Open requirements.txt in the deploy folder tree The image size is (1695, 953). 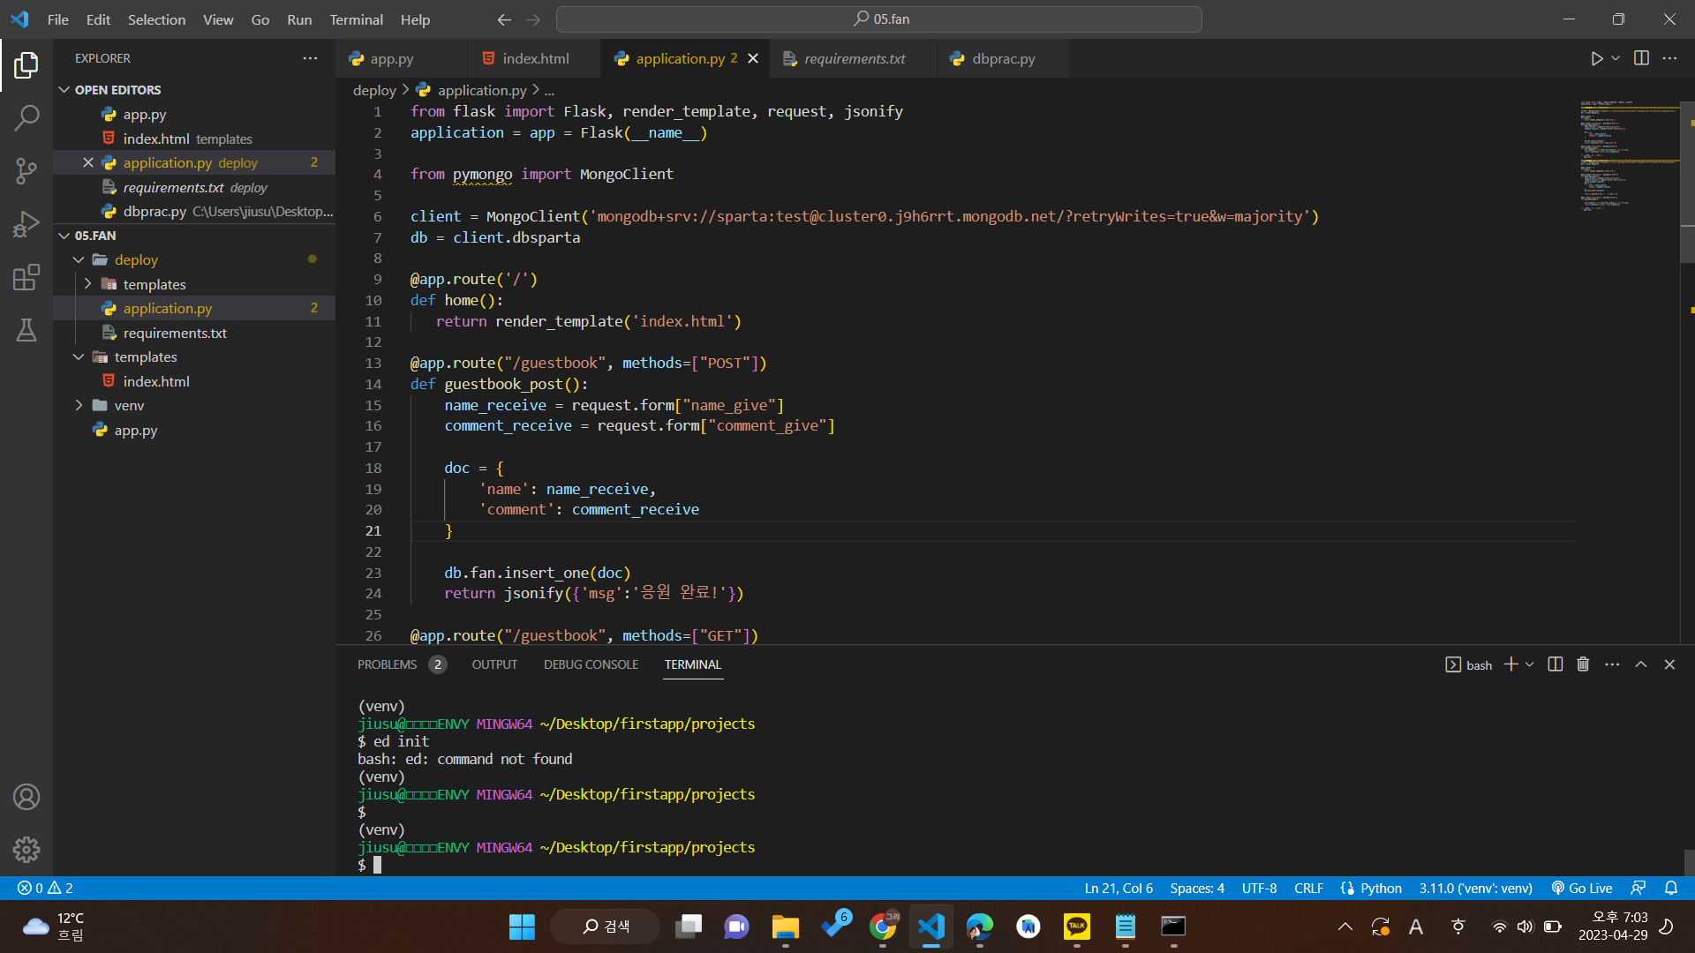click(175, 333)
